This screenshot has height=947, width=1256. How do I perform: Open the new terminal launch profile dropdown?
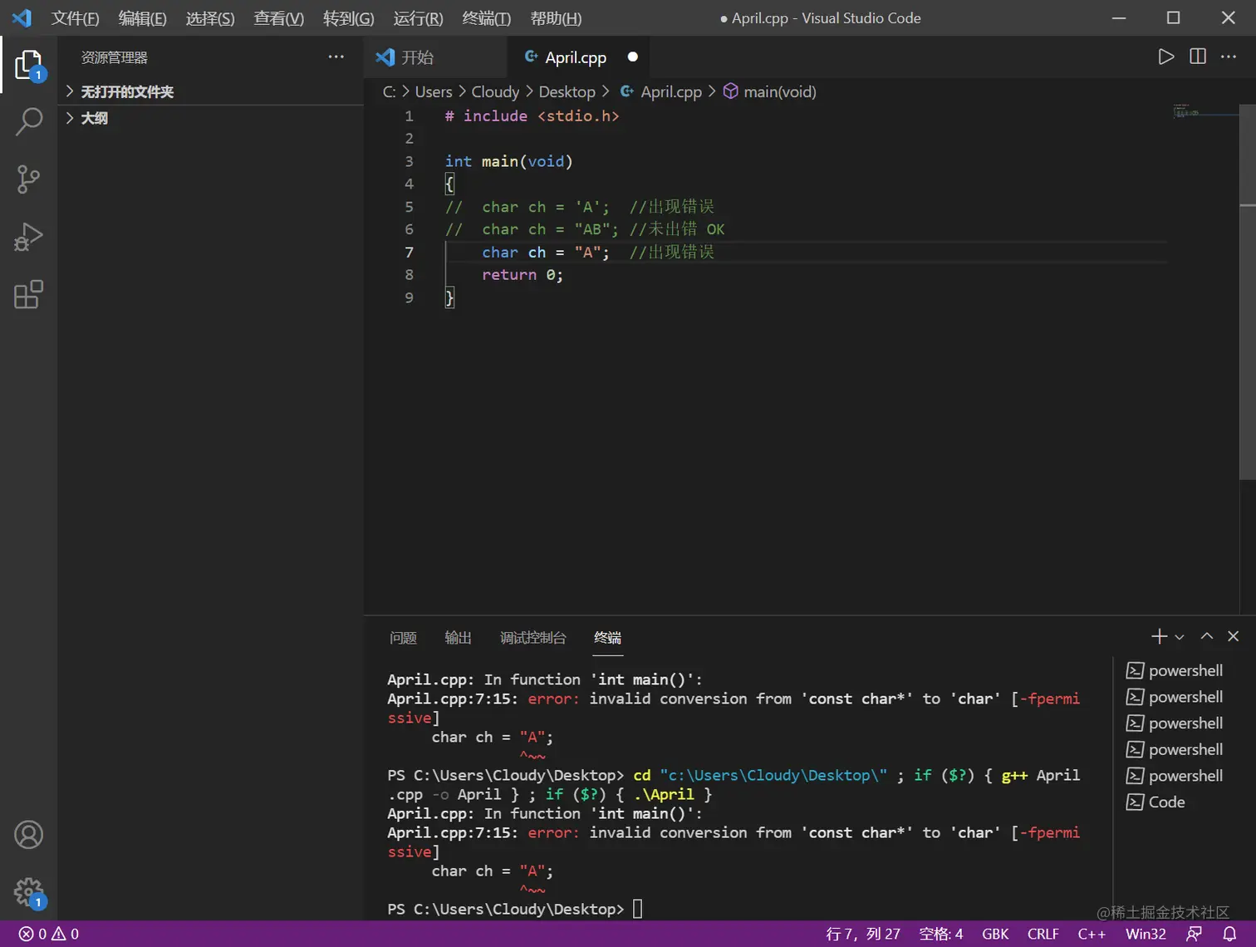tap(1180, 637)
